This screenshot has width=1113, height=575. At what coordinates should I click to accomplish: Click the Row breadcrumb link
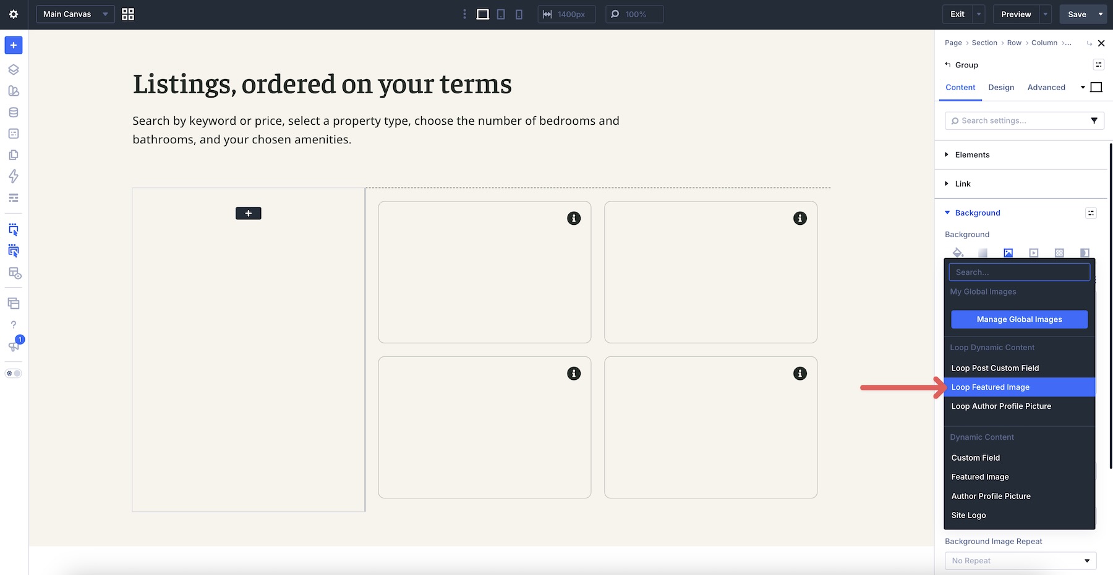pos(1014,43)
